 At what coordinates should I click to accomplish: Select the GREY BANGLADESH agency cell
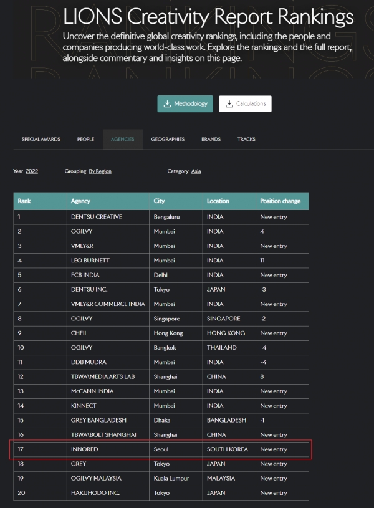pyautogui.click(x=108, y=420)
